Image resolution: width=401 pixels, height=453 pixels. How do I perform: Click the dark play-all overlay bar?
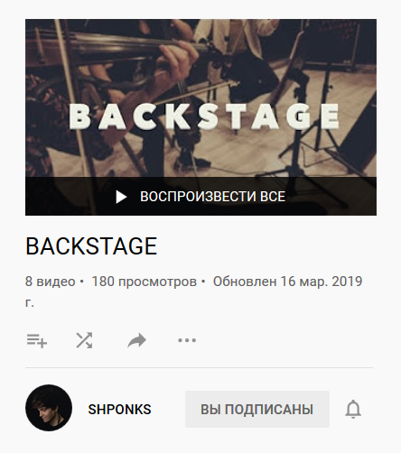coord(200,196)
